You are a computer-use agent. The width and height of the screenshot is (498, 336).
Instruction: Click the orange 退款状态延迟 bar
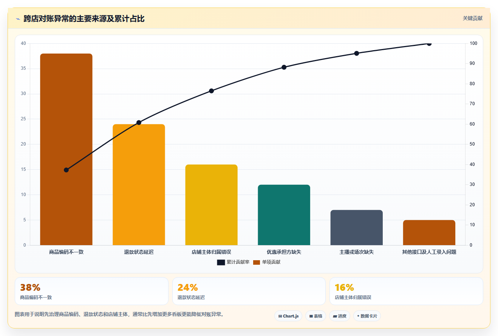(139, 184)
